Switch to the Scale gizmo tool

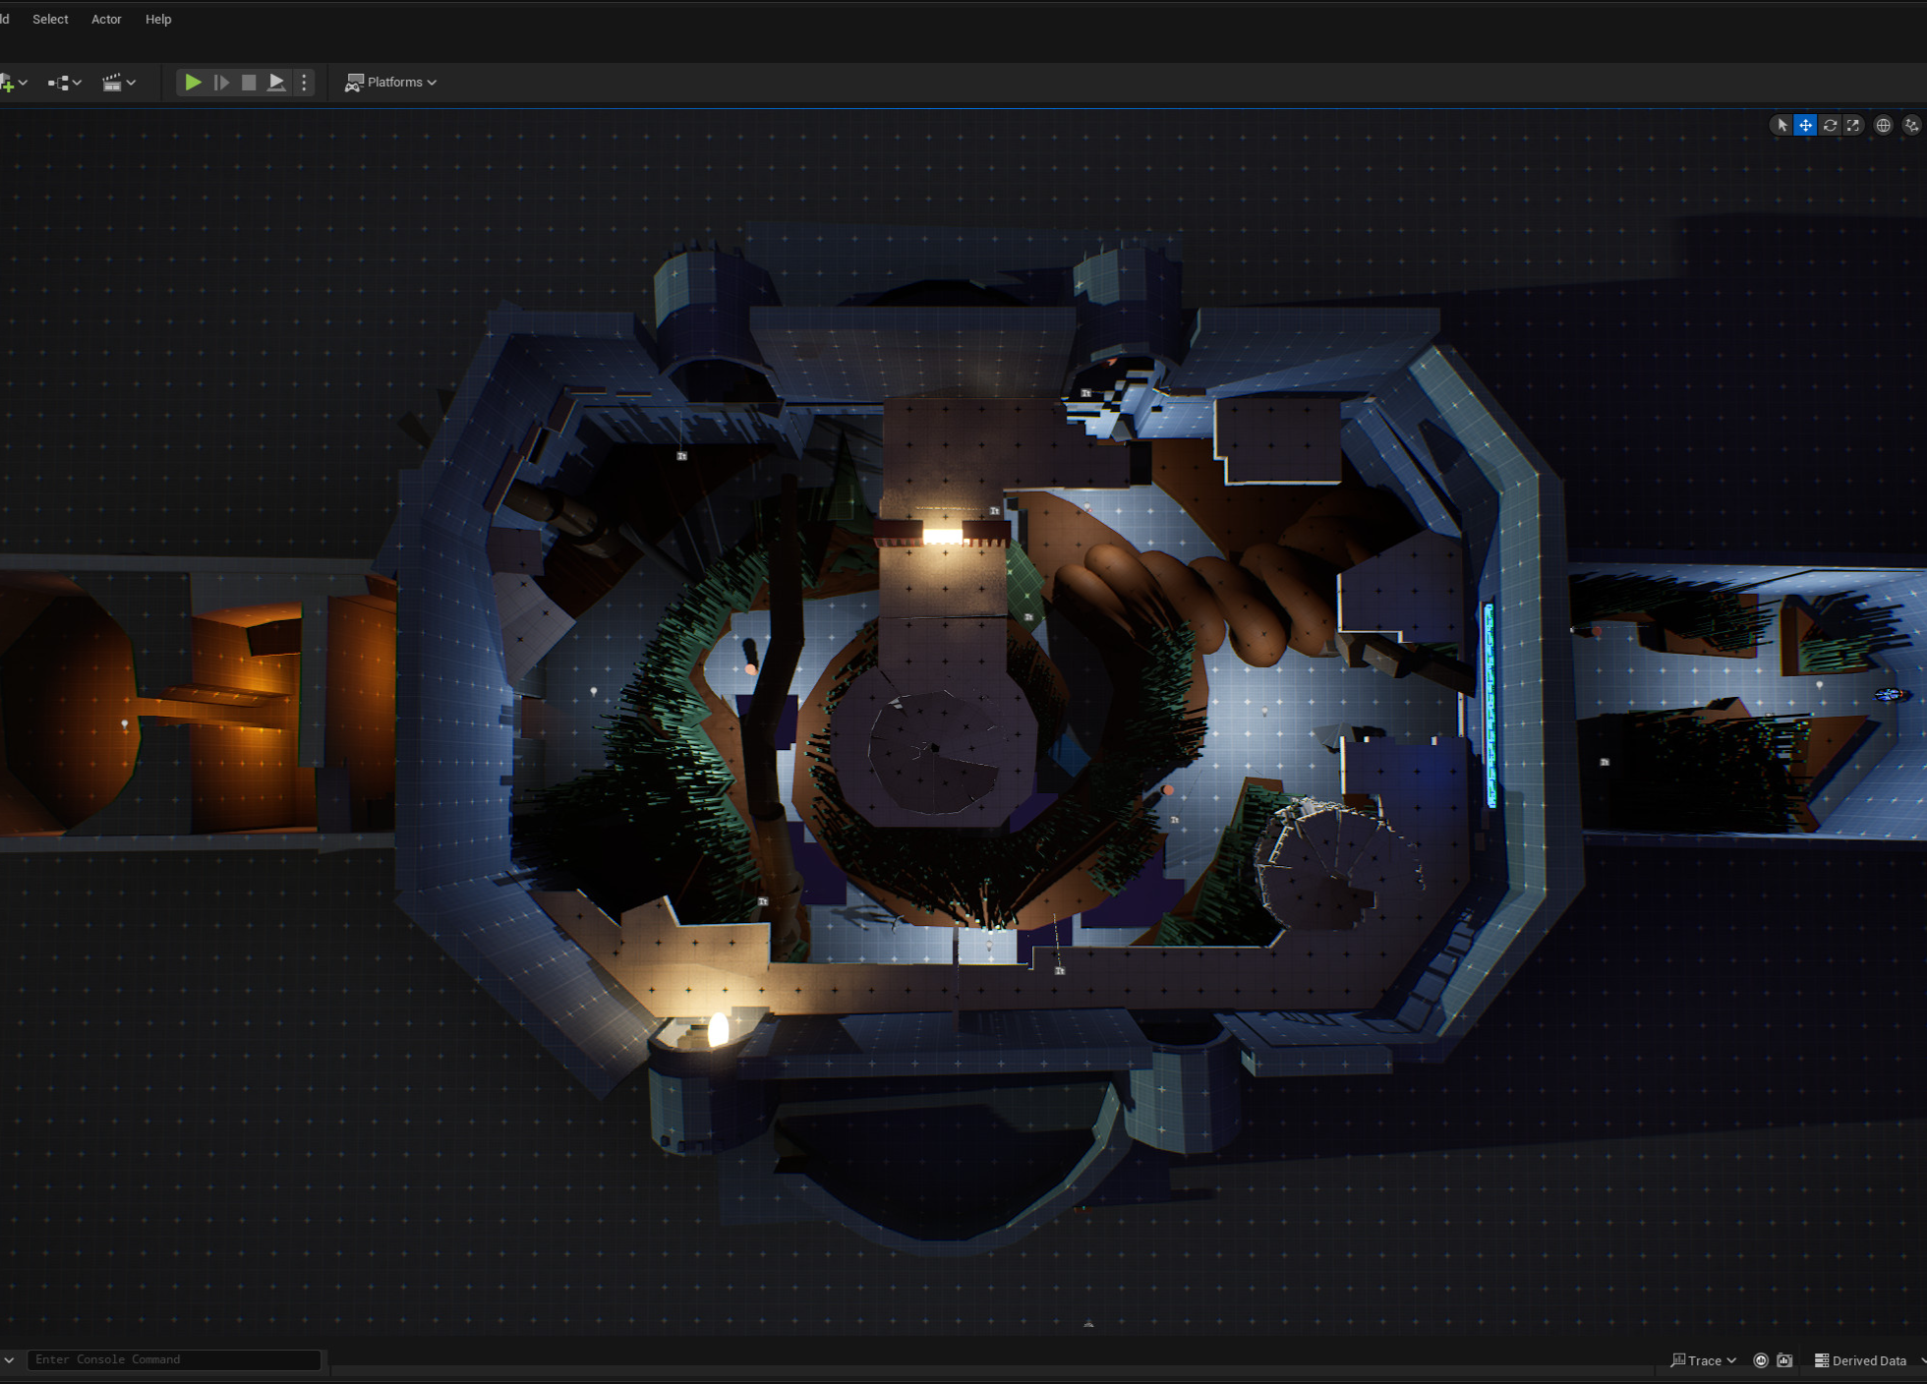click(x=1853, y=125)
